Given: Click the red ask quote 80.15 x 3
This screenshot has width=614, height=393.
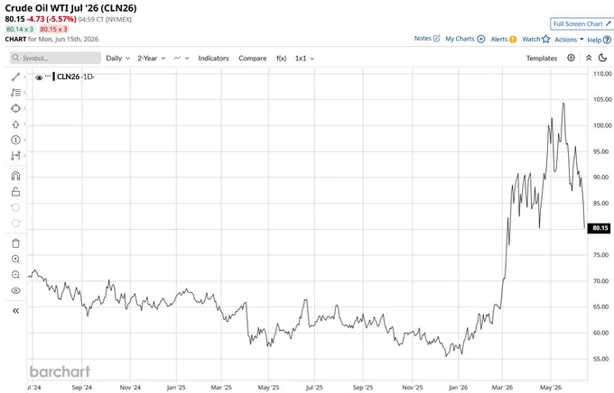Looking at the screenshot, I should point(53,29).
